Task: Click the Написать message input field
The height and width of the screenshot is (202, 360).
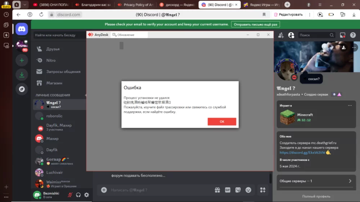Action: point(161,190)
